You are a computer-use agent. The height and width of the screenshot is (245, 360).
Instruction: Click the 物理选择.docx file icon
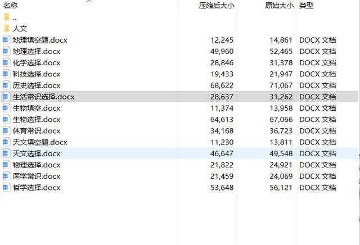click(x=6, y=165)
